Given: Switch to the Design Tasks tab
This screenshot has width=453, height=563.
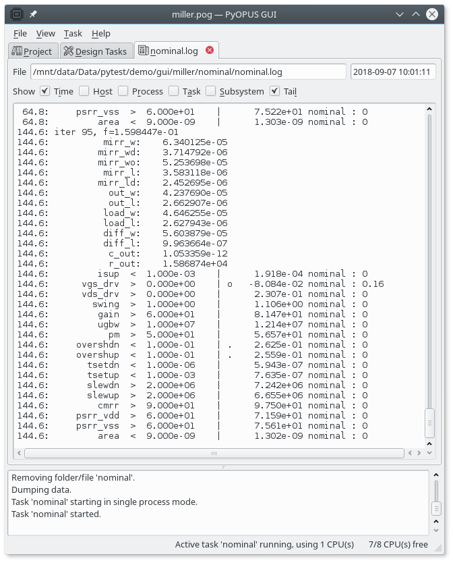Looking at the screenshot, I should [95, 51].
